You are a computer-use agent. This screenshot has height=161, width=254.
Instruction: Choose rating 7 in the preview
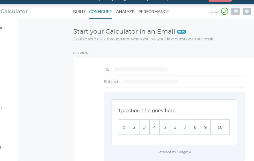point(185,127)
